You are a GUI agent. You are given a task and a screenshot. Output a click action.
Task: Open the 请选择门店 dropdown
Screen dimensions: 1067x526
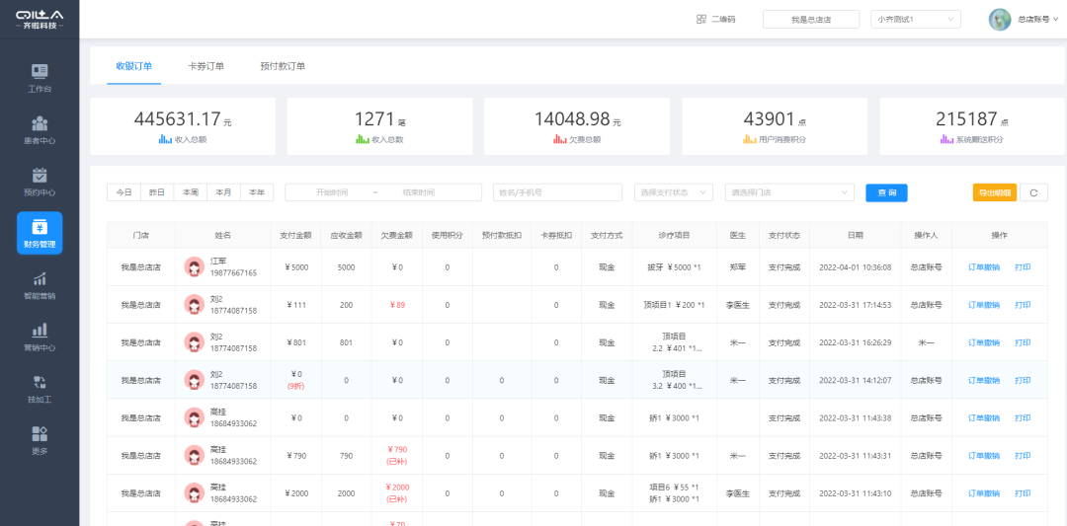pyautogui.click(x=789, y=192)
